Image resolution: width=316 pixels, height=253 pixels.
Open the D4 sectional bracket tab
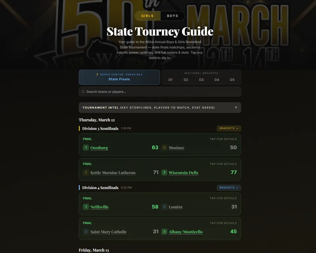point(217,80)
